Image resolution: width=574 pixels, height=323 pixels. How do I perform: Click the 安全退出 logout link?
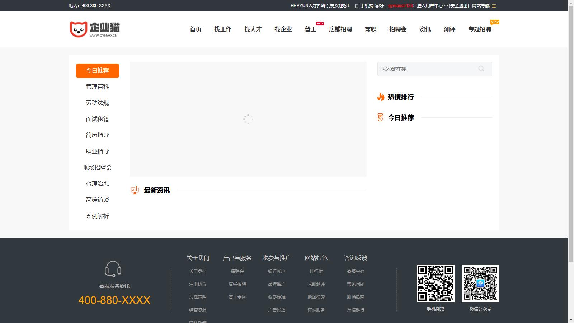(459, 6)
